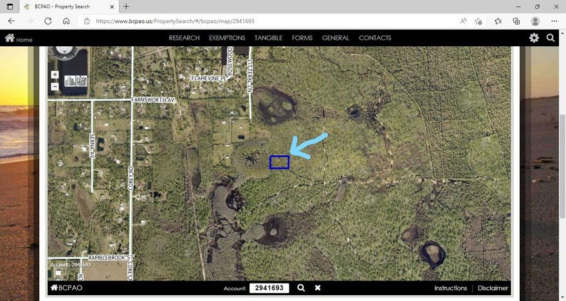Refresh the browser page

tap(48, 21)
